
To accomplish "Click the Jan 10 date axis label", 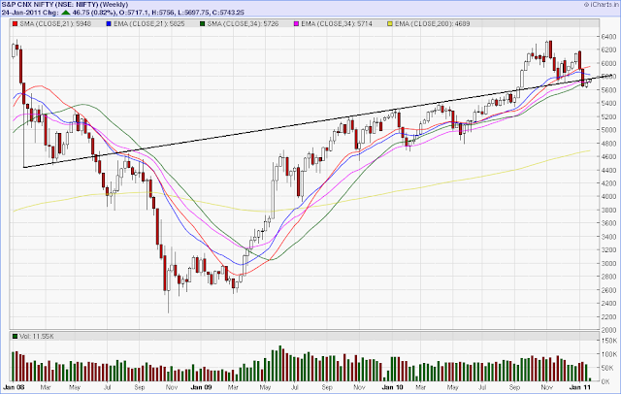I will (392, 387).
